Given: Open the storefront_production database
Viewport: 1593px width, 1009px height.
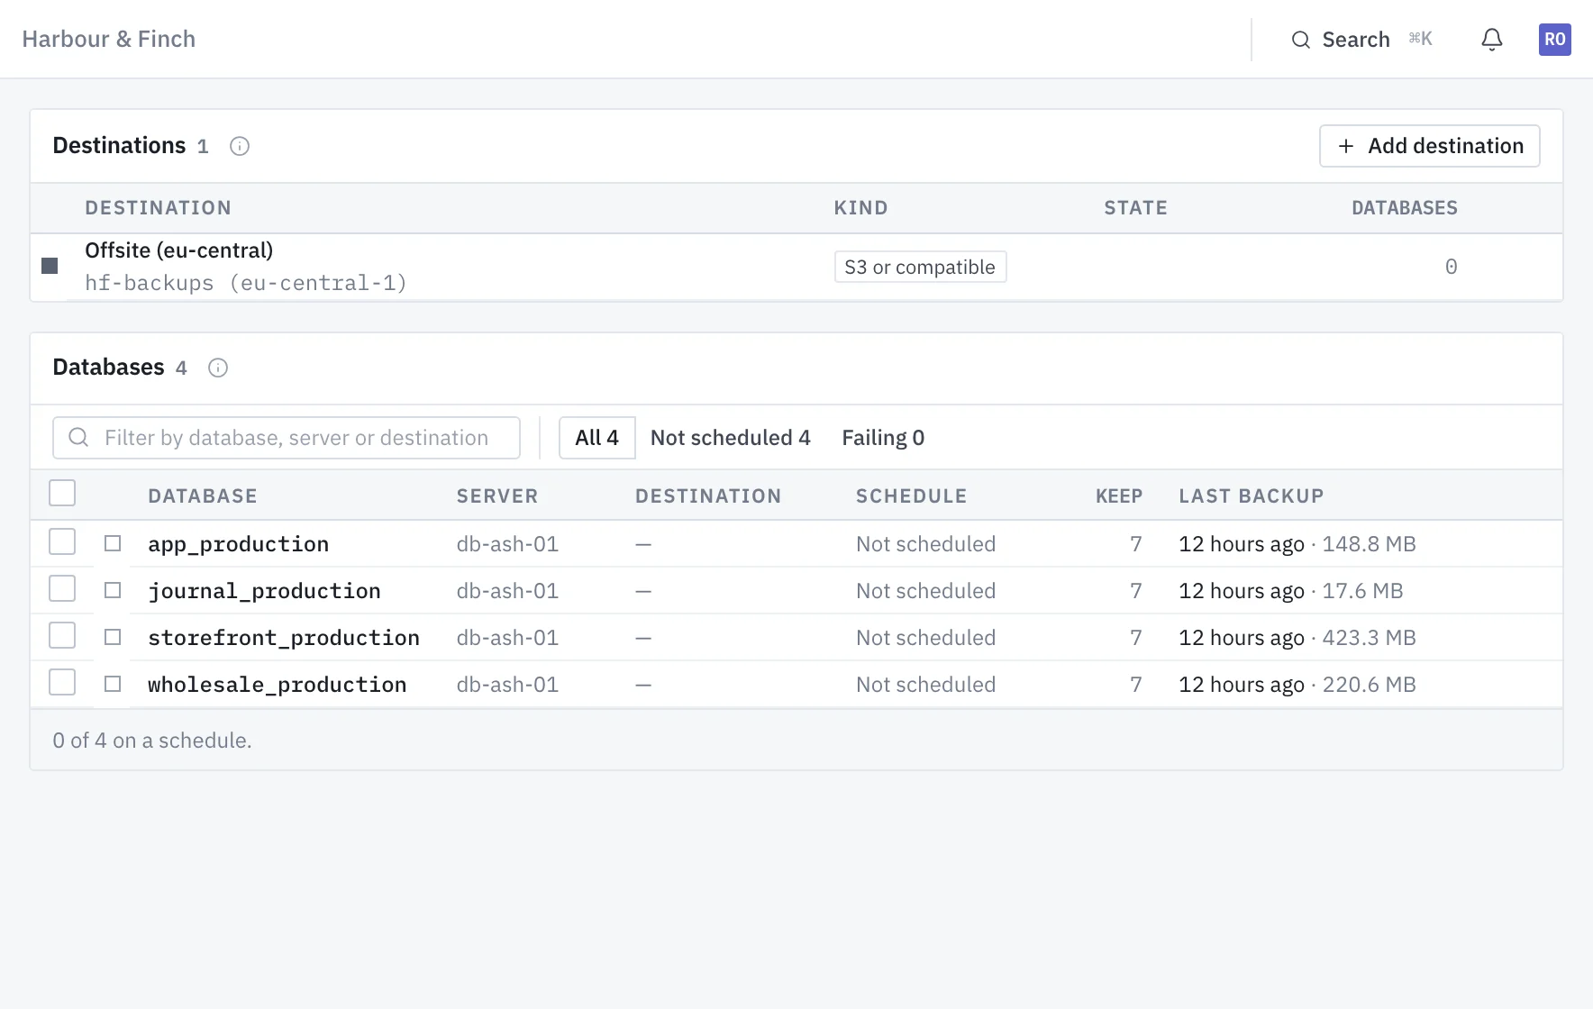Looking at the screenshot, I should 284,638.
